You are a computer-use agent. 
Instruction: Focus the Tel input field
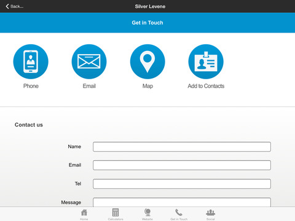182,184
